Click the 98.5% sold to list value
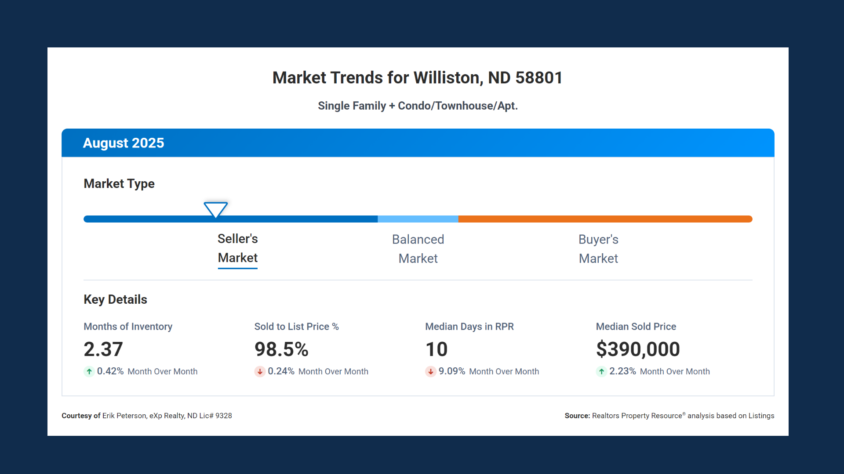 click(x=281, y=349)
